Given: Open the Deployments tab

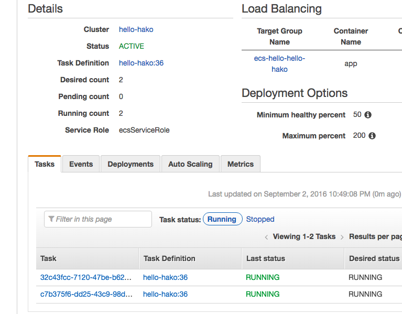Looking at the screenshot, I should pyautogui.click(x=131, y=164).
